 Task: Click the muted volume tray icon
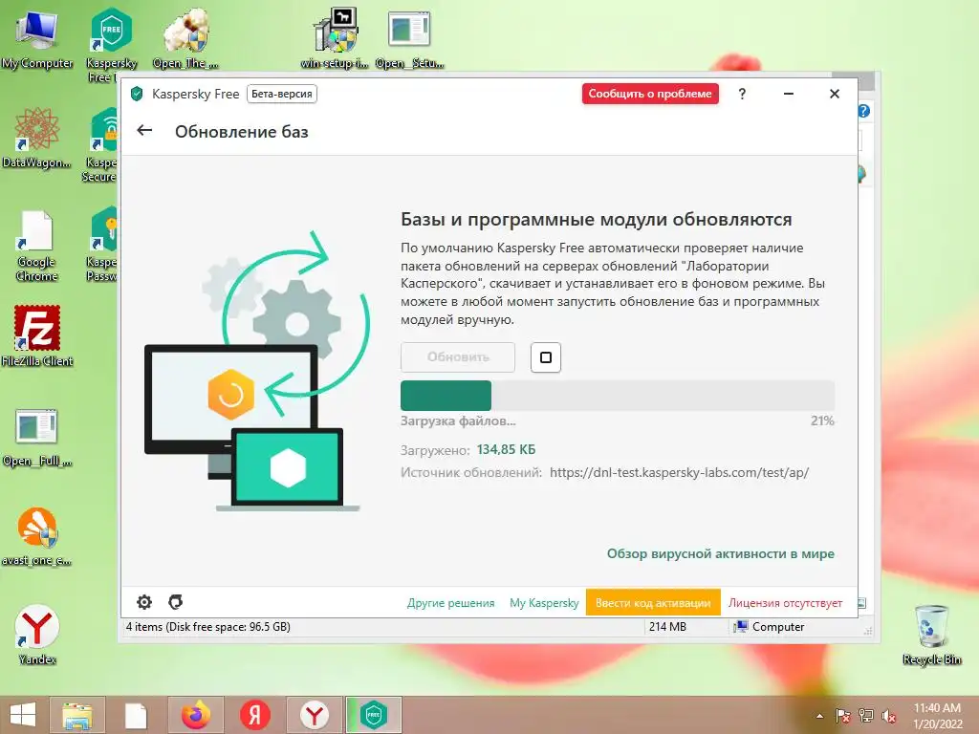tap(889, 716)
